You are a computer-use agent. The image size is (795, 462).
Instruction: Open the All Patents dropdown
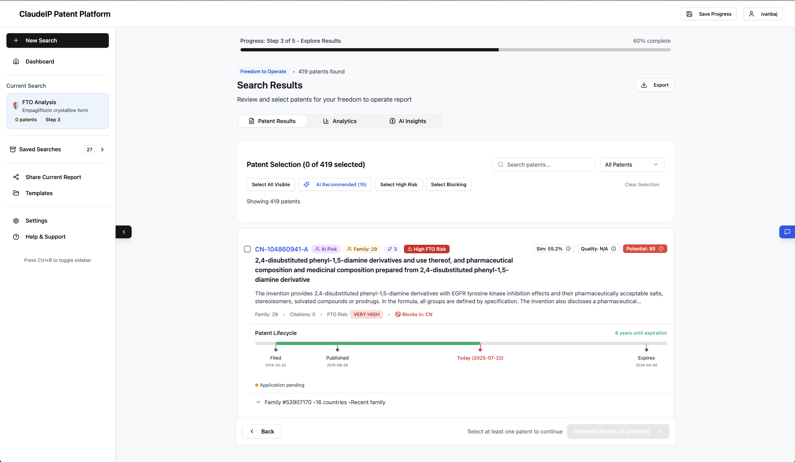point(632,164)
